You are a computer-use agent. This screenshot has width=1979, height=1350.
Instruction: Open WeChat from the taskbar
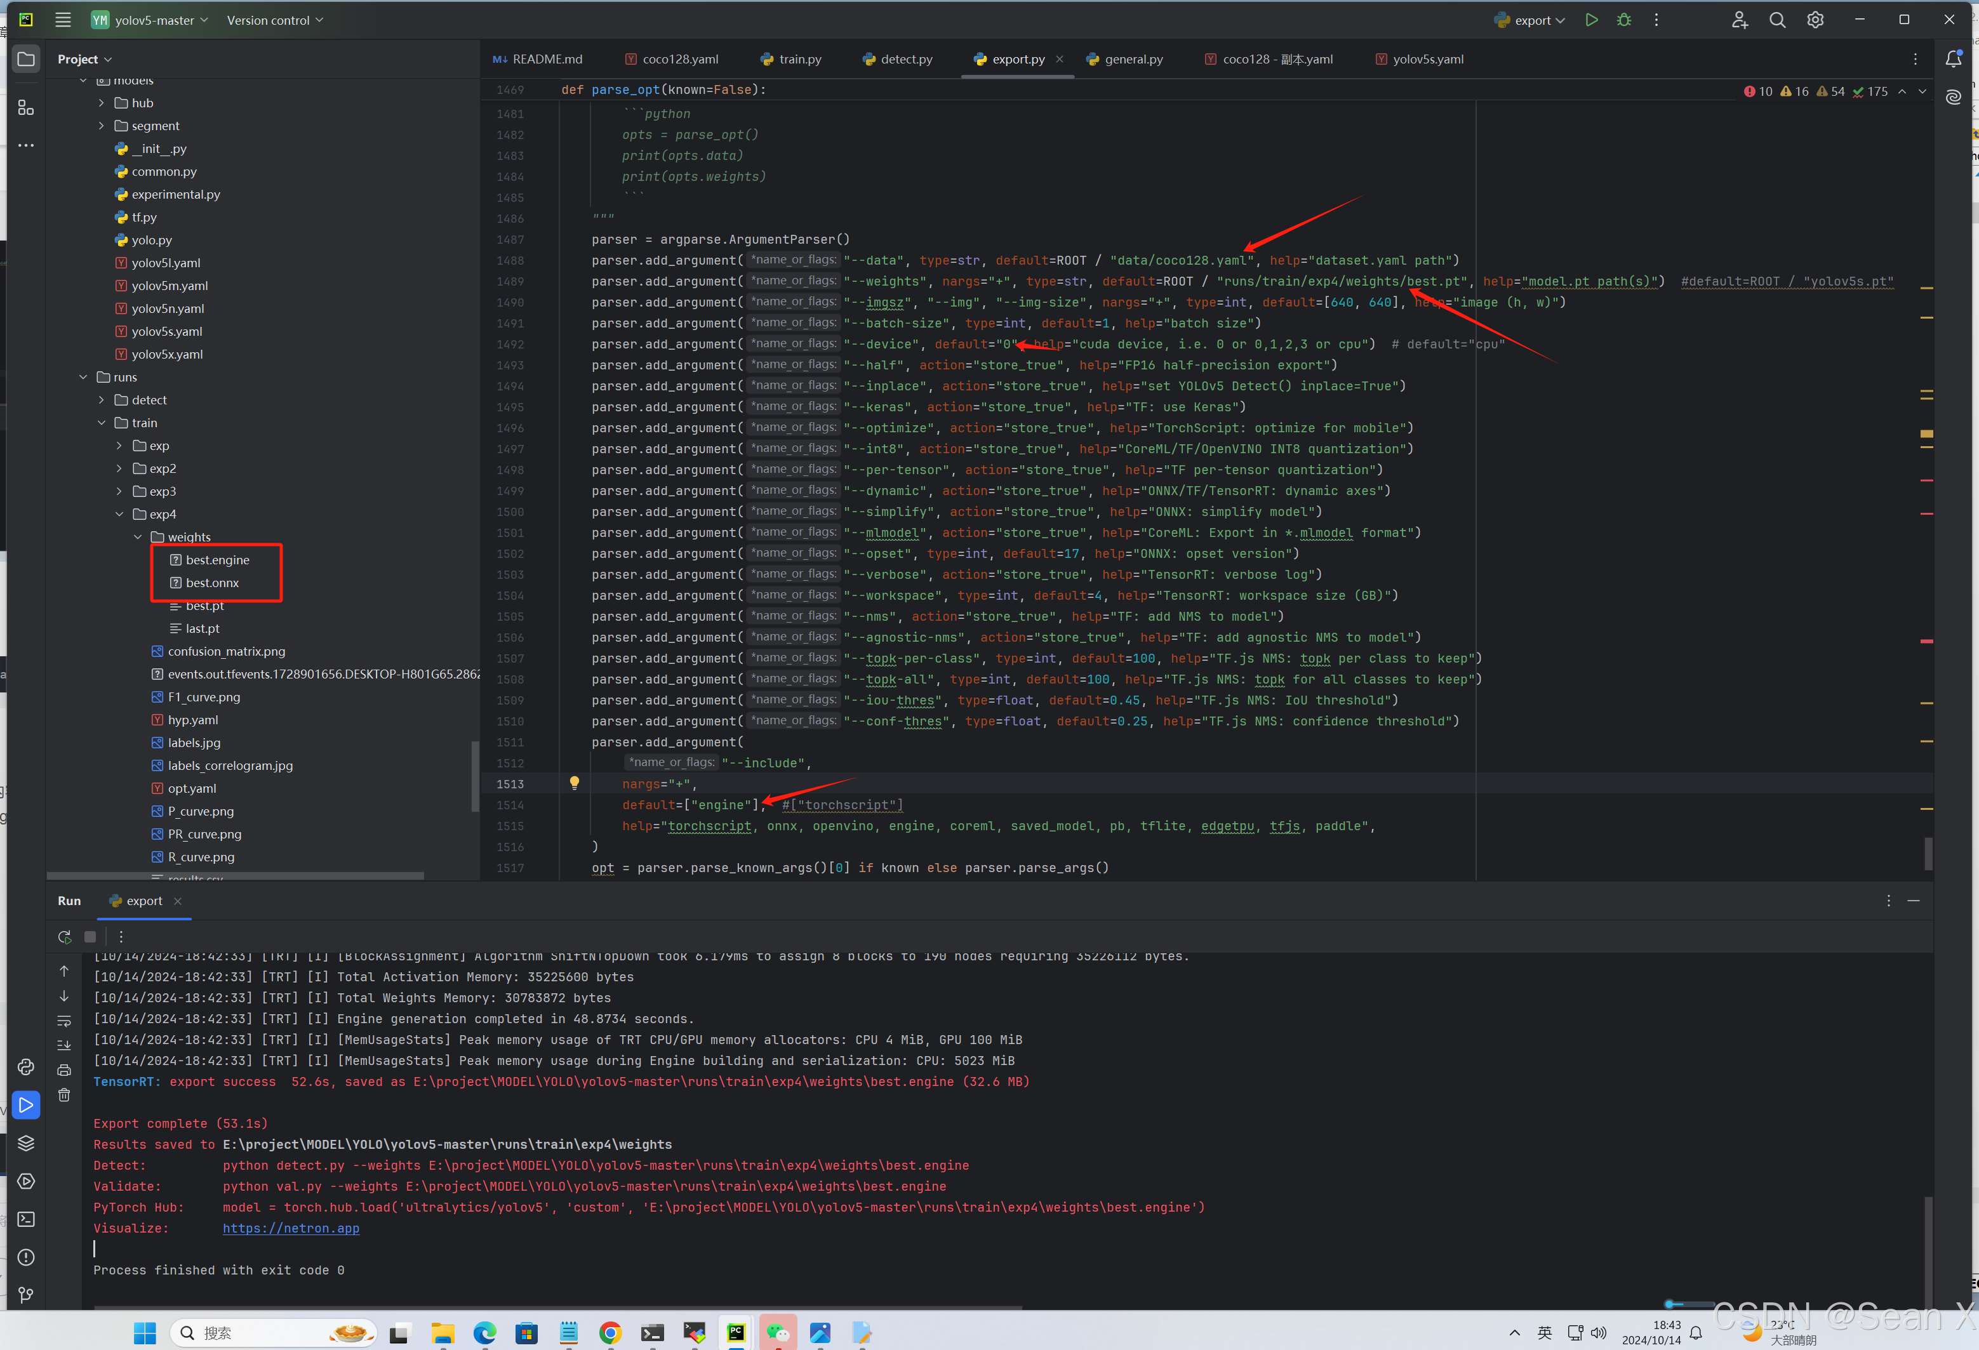pyautogui.click(x=778, y=1332)
